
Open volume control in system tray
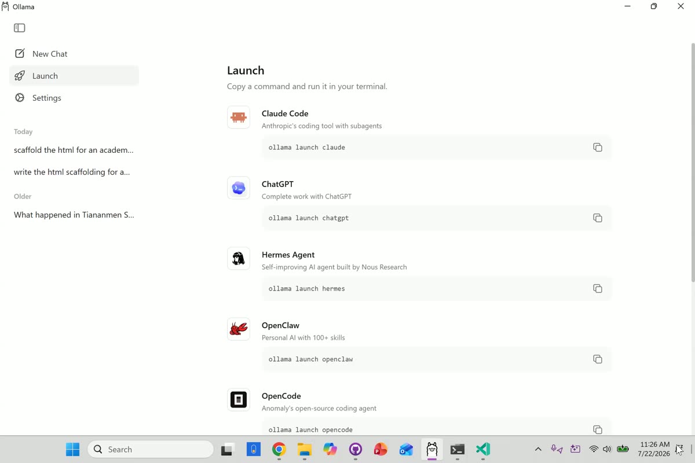click(x=607, y=449)
